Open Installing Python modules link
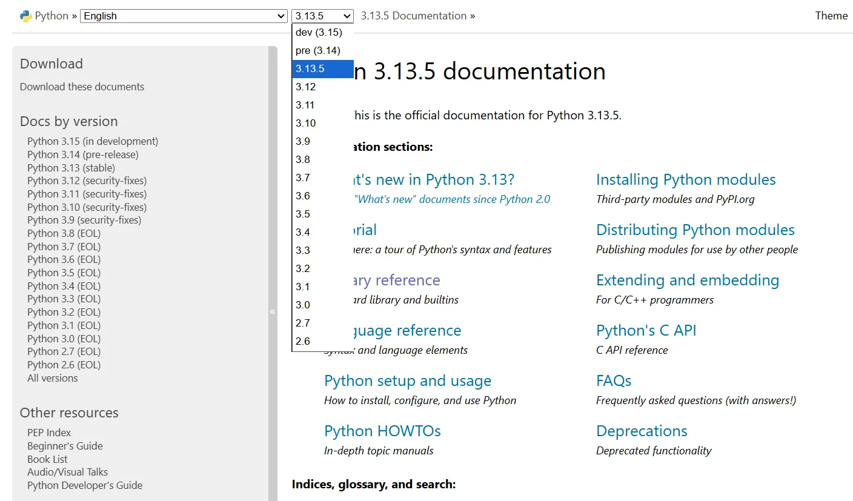The image size is (853, 501). point(686,180)
